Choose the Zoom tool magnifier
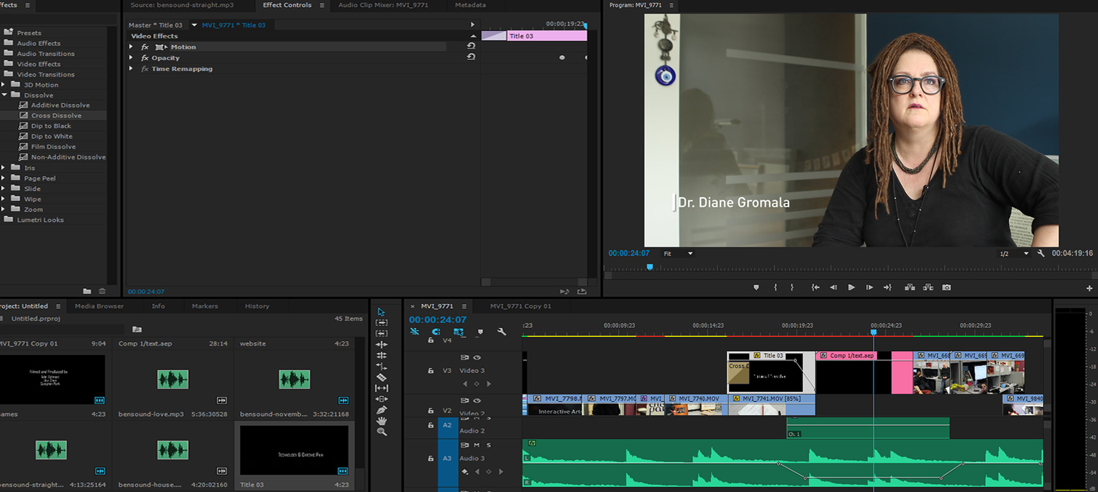 click(x=381, y=432)
